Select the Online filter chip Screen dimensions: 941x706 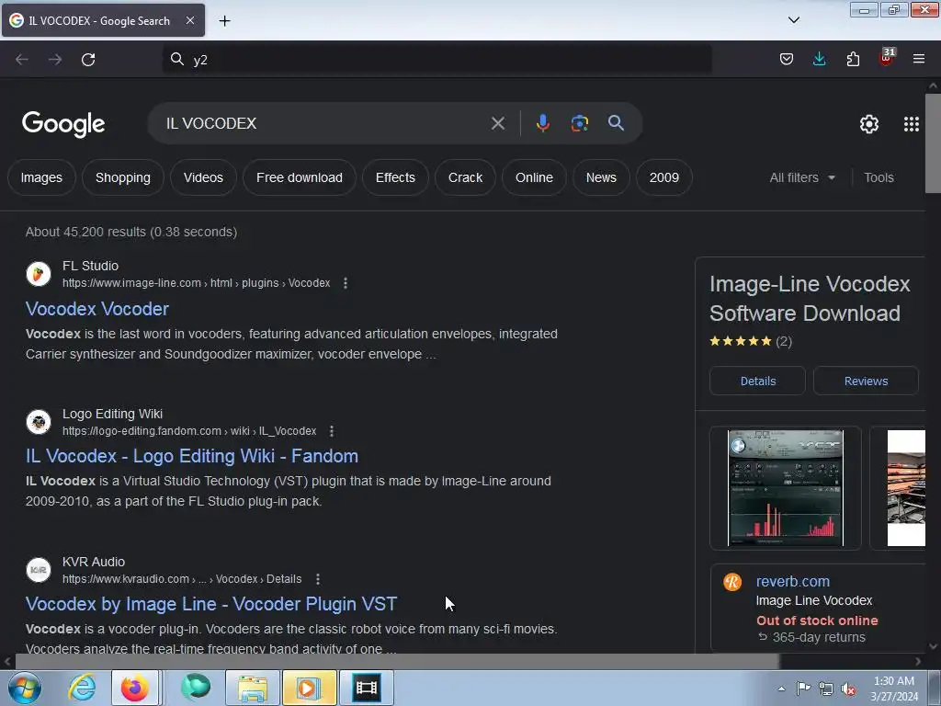click(534, 177)
